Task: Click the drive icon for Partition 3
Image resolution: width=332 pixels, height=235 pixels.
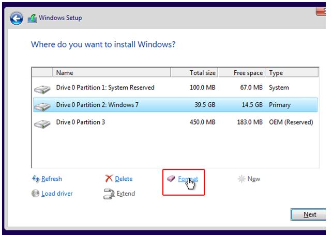Action: (42, 124)
